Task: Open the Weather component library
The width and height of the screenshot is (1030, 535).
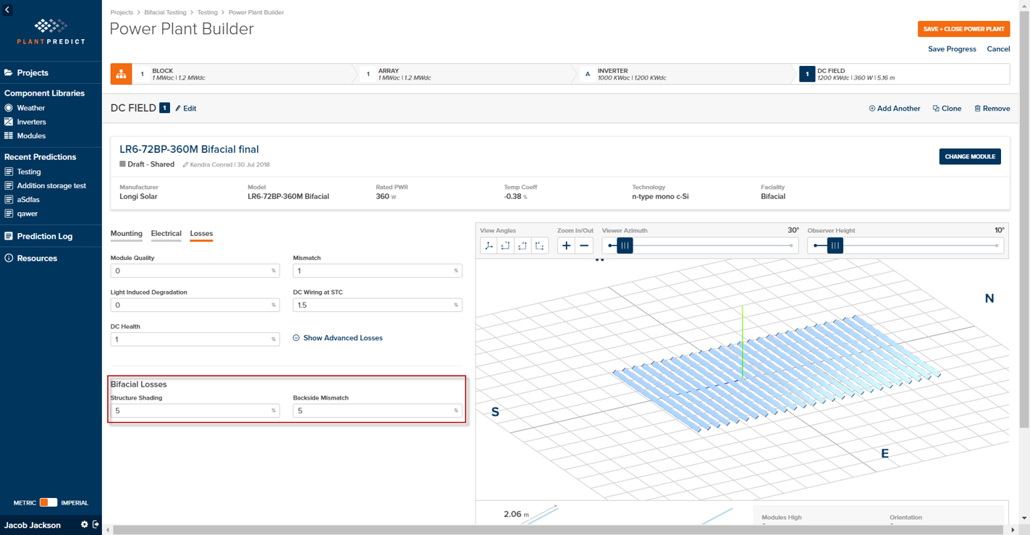Action: (x=25, y=108)
